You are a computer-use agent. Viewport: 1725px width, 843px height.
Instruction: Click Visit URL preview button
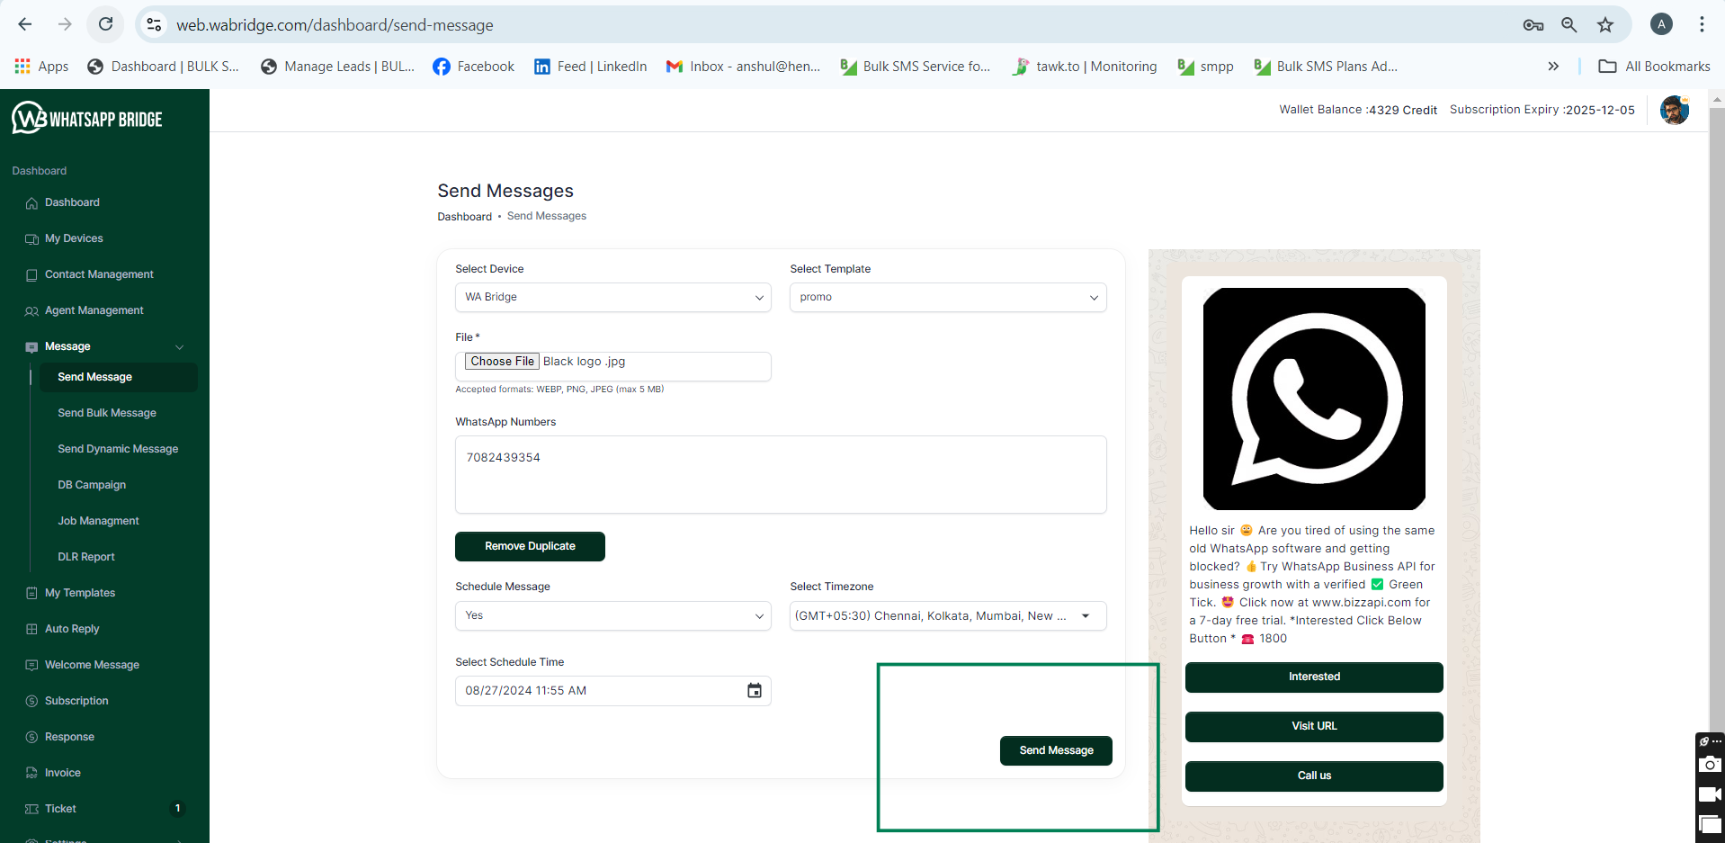coord(1314,727)
